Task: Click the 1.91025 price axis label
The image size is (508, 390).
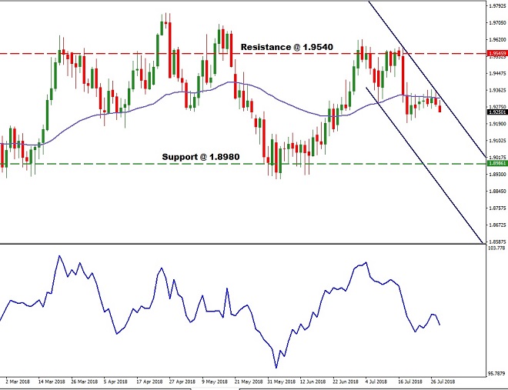Action: point(498,141)
